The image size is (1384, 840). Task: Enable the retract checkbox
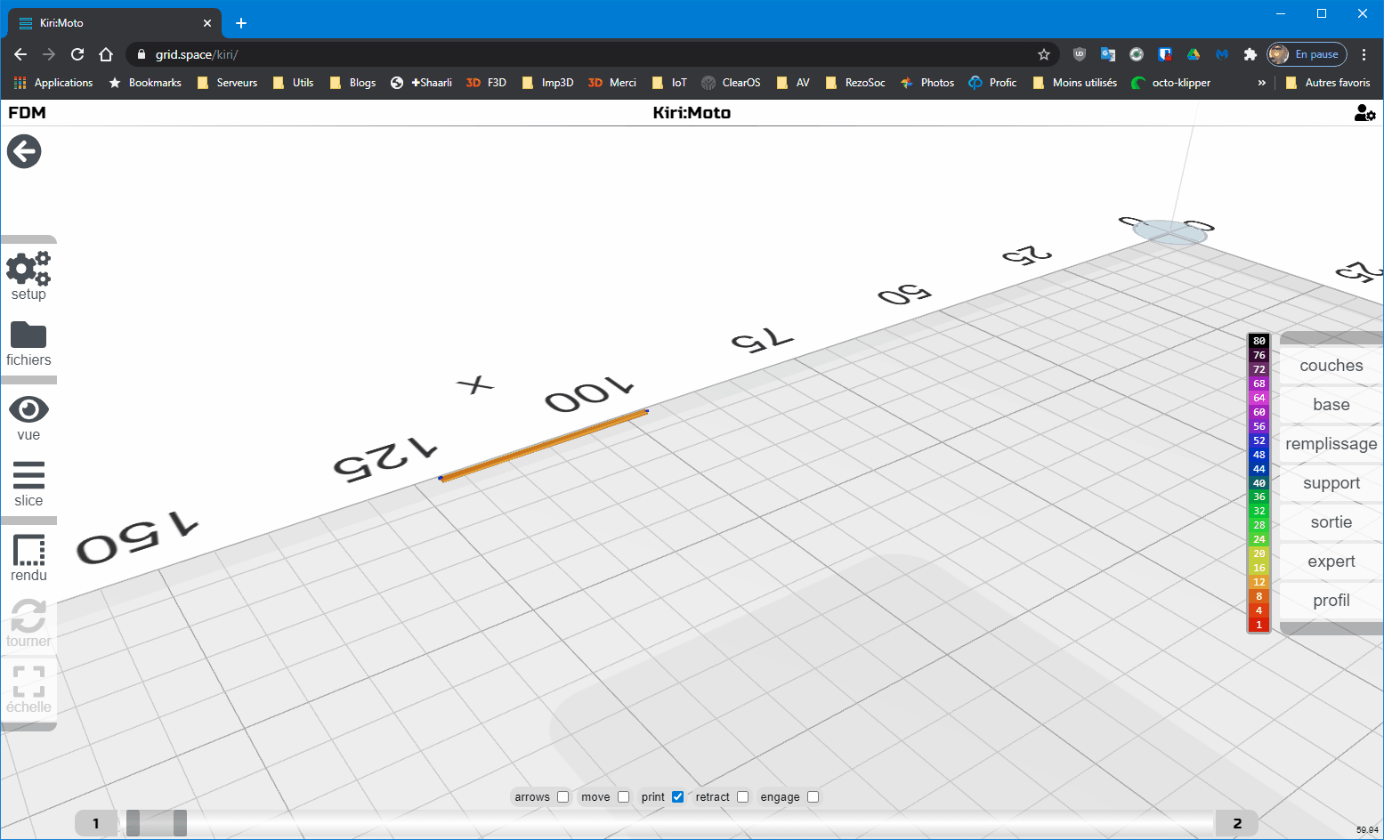click(742, 797)
